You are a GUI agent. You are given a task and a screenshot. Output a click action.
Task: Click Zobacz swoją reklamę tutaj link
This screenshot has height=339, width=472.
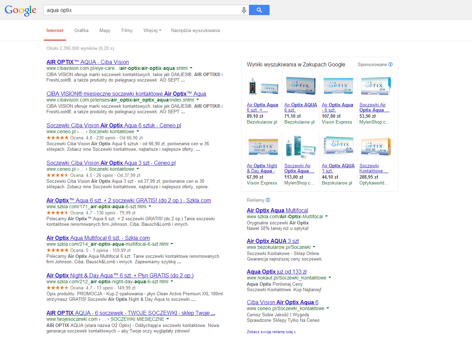click(271, 332)
